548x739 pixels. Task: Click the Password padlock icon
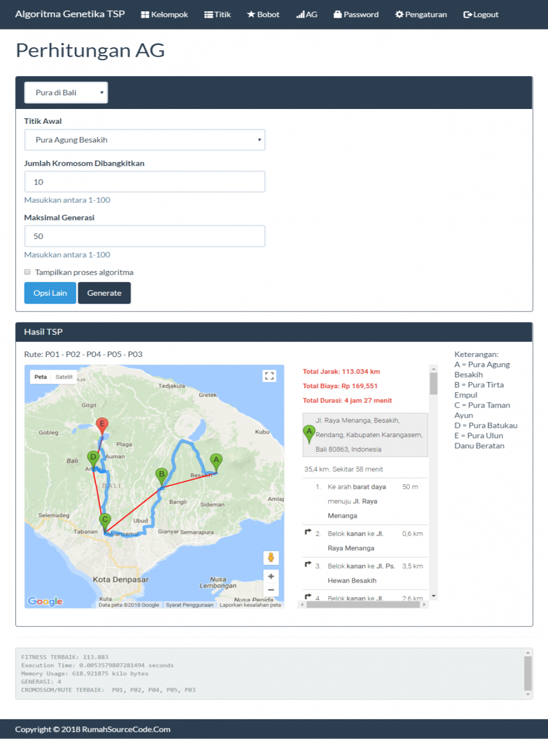pos(337,14)
